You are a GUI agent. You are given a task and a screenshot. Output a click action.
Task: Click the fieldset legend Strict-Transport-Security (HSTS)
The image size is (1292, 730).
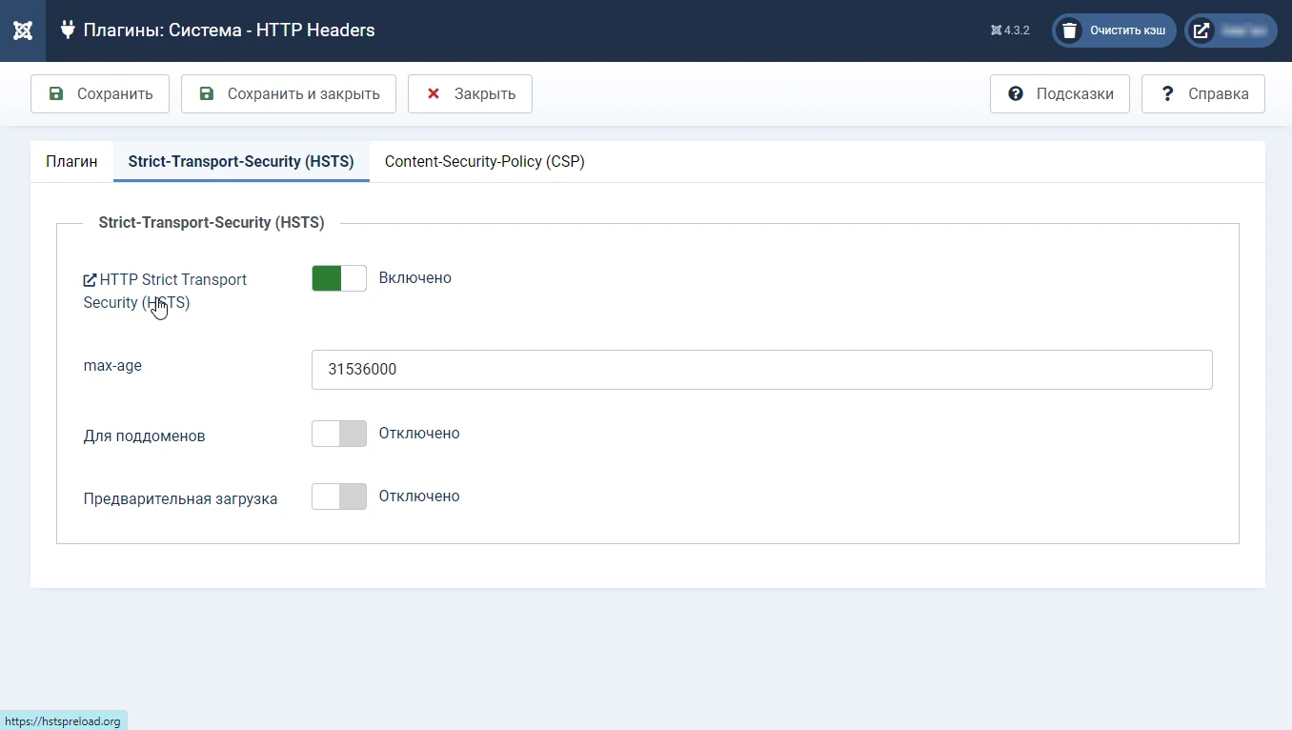coord(212,223)
